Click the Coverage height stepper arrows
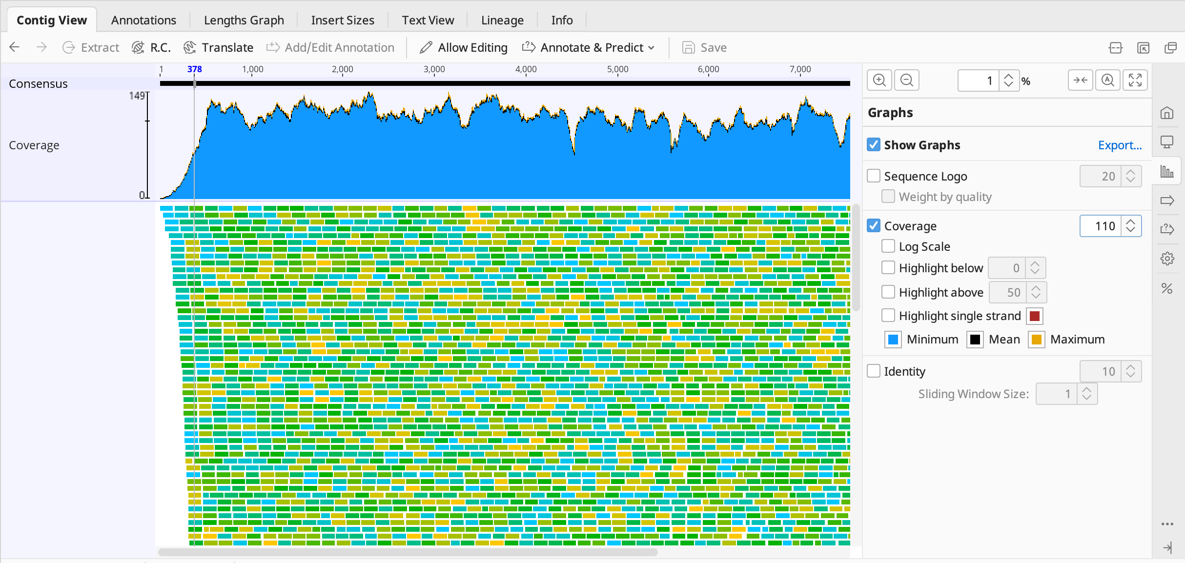 tap(1131, 226)
